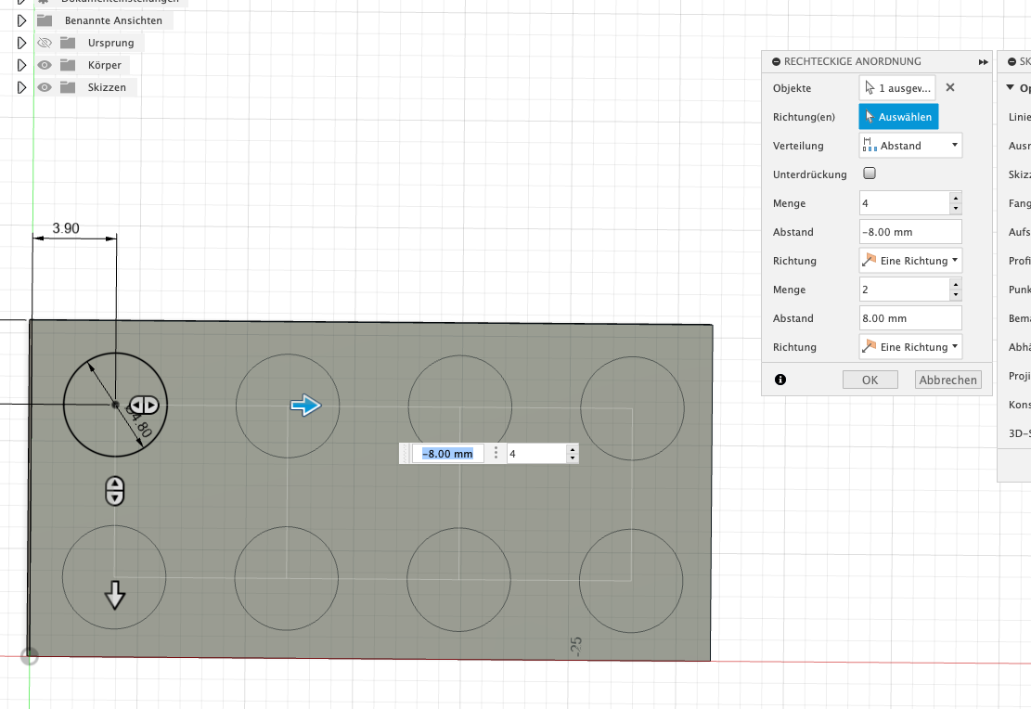The width and height of the screenshot is (1031, 709).
Task: Open the Verteilung Abstand dropdown
Action: click(910, 146)
